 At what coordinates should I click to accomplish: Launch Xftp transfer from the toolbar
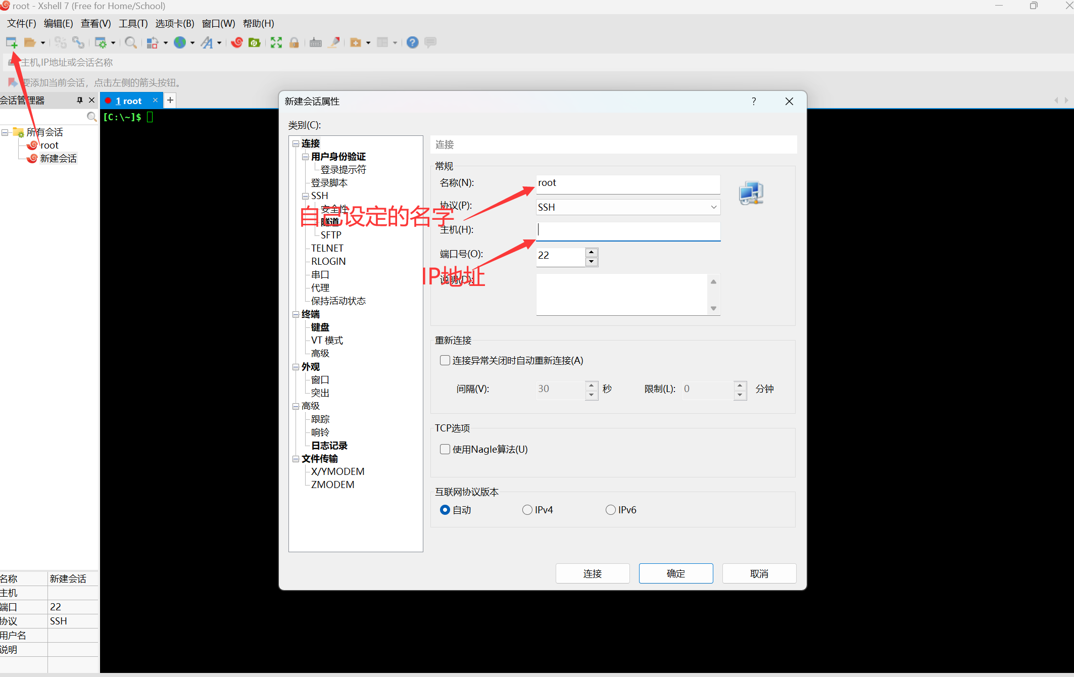(254, 42)
